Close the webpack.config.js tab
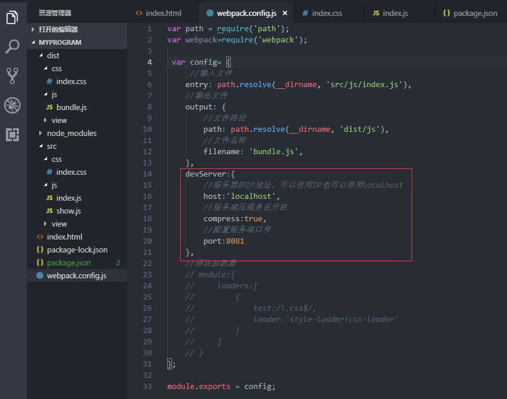 coord(285,13)
